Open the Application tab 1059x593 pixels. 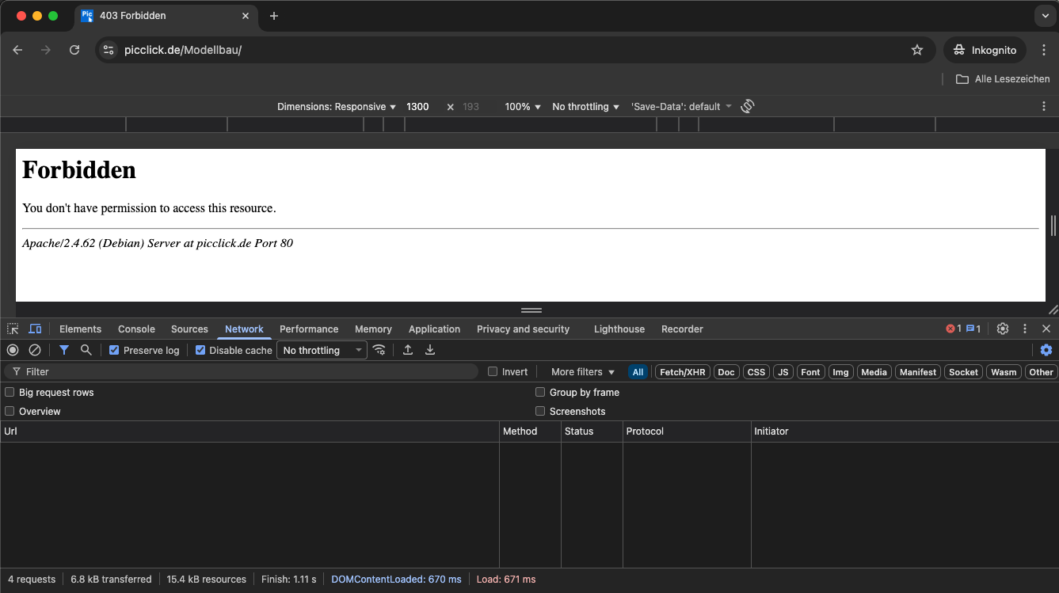(434, 329)
